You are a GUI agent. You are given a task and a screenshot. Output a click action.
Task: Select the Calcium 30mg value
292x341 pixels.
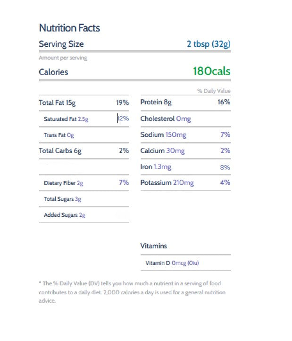point(175,151)
